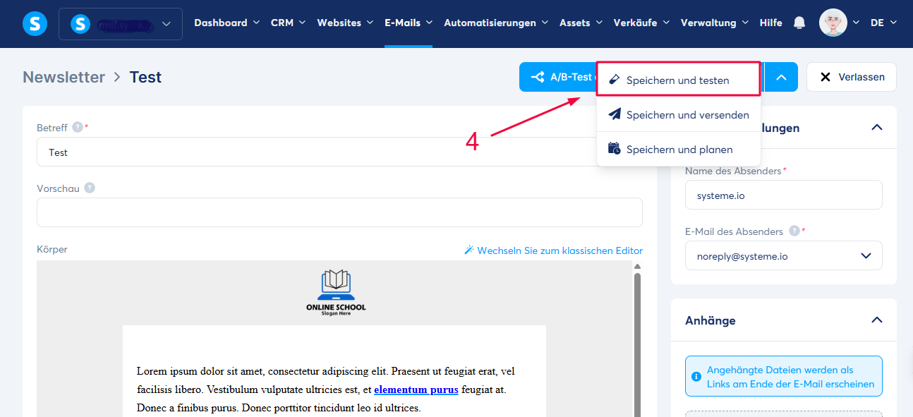Select Speichern und planen
913x417 pixels.
pos(678,149)
